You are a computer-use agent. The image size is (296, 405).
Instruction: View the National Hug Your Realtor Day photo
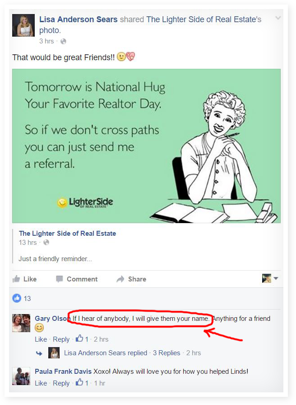coord(146,146)
